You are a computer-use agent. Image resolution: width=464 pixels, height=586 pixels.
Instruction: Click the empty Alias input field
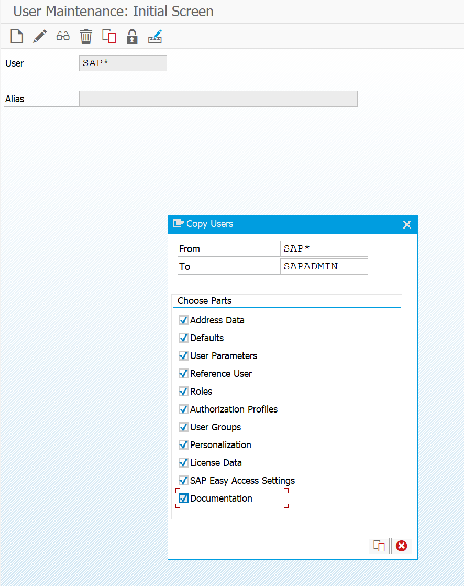pos(218,99)
